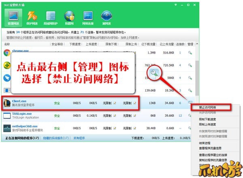Choose 查看此程序建立的连接 menu entry
The image size is (243, 178).
point(213,155)
